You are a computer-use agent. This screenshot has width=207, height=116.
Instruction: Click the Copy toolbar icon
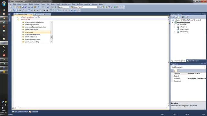click(32, 7)
